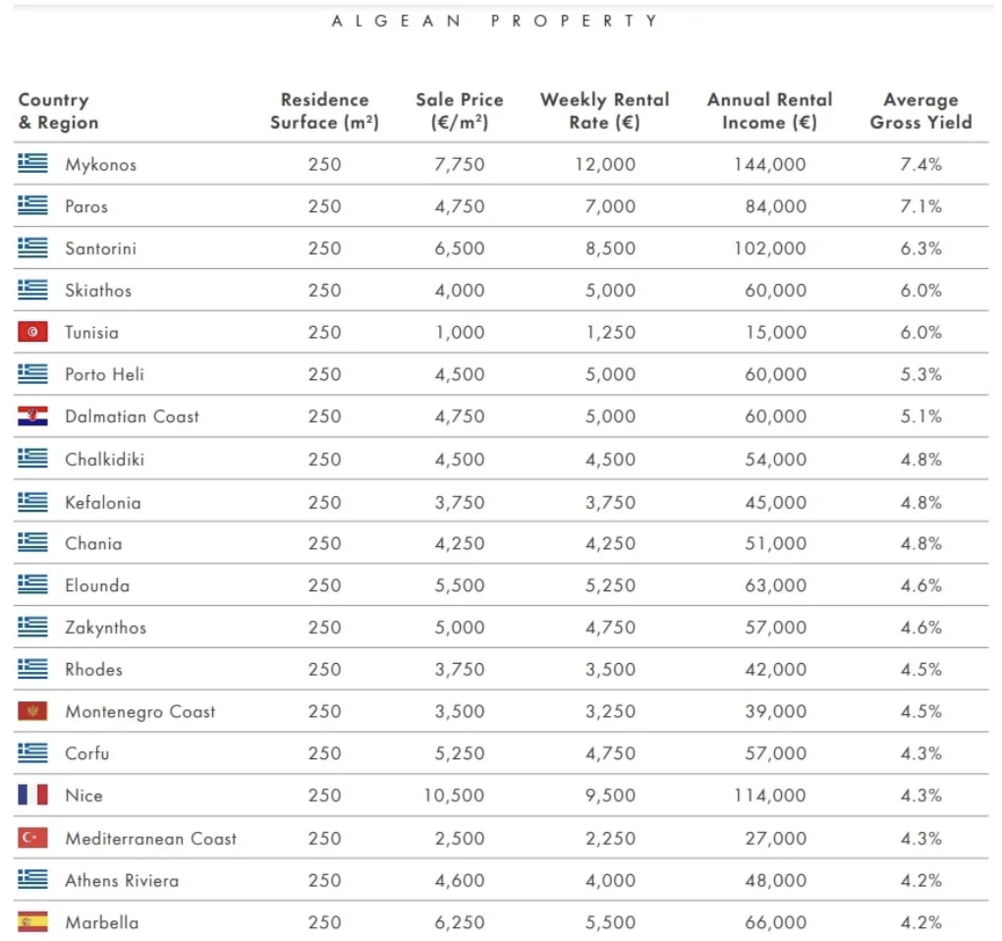
Task: Click the Tunisia flag icon
Action: click(32, 332)
